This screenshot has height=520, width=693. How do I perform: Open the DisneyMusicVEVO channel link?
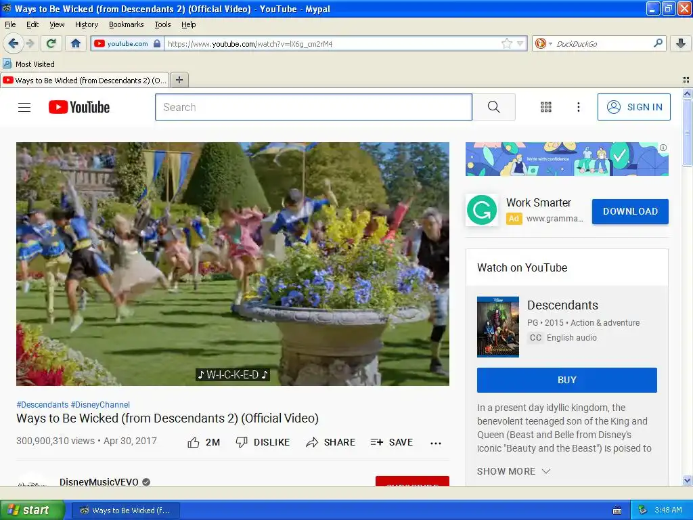(99, 481)
